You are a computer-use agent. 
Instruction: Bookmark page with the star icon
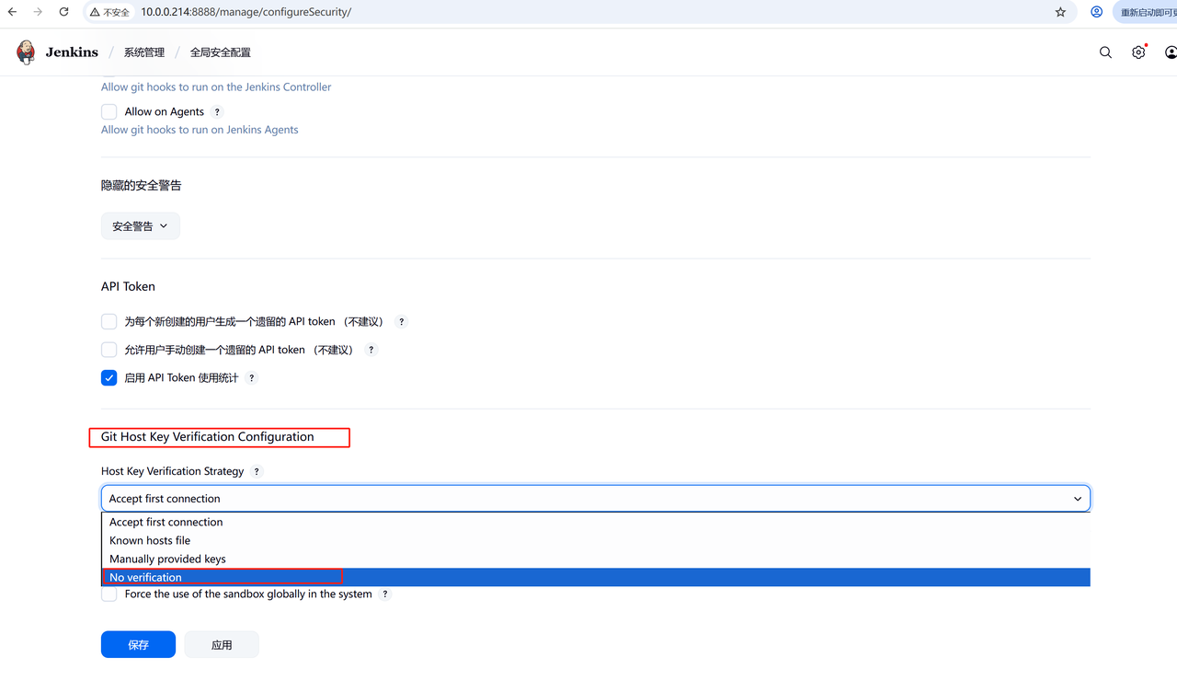click(1060, 12)
